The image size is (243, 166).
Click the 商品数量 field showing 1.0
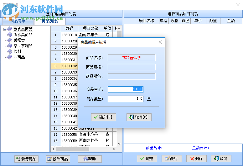click(x=126, y=99)
